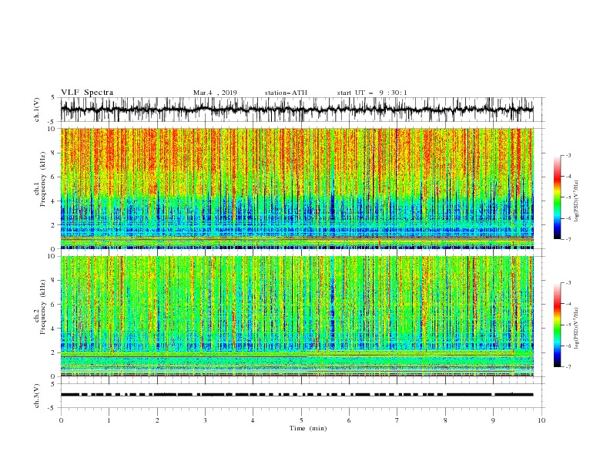Viewport: 610px width, 472px height.
Task: Click the ch.1 voltage waveform trace
Action: click(x=297, y=110)
